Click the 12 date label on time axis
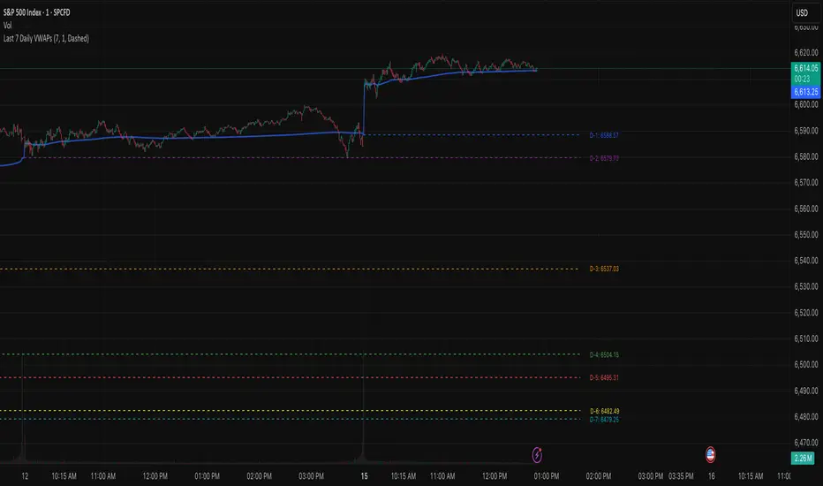Screen dimensions: 823x486 click(x=25, y=476)
